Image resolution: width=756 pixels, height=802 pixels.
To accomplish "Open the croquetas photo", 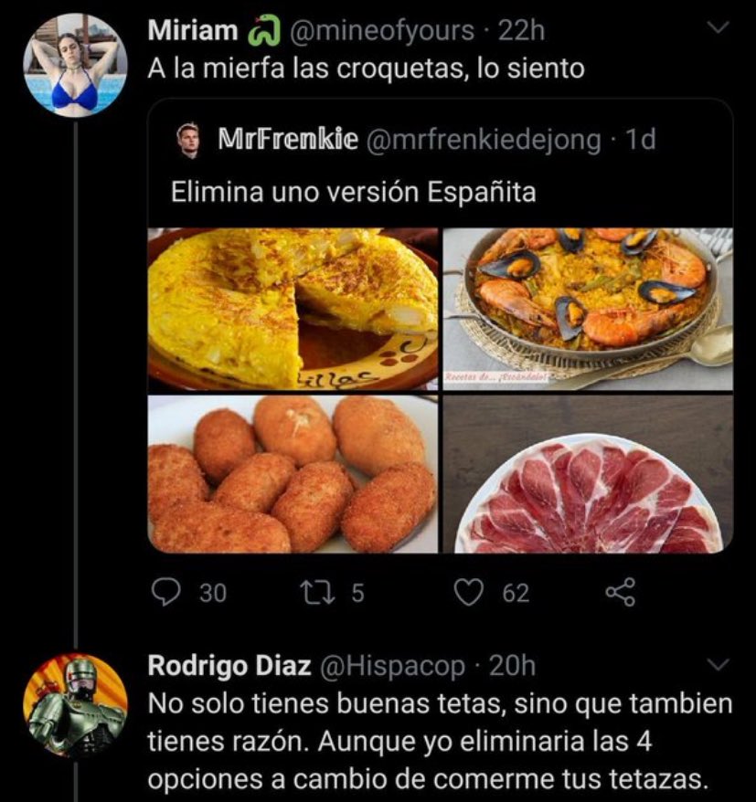I will [293, 474].
